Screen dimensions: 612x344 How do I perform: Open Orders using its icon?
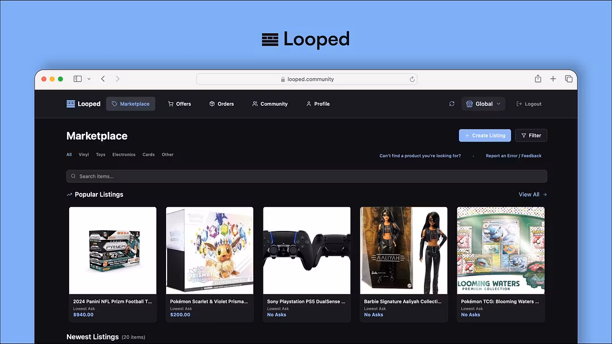tap(212, 104)
